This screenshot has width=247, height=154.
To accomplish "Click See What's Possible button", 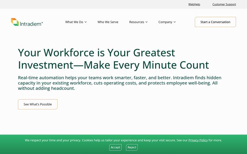I will (38, 104).
